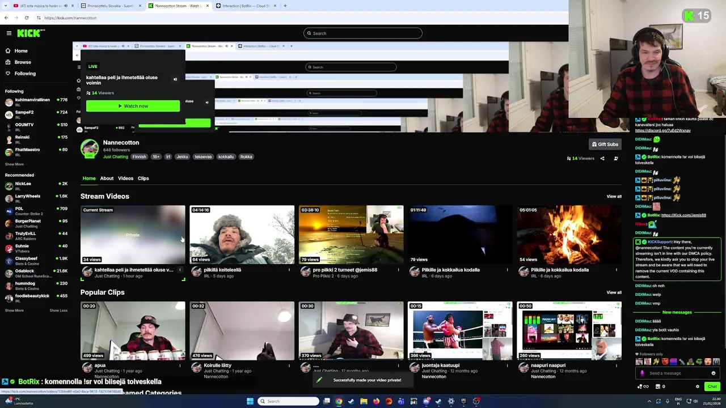Reload the page in browser

[26, 18]
